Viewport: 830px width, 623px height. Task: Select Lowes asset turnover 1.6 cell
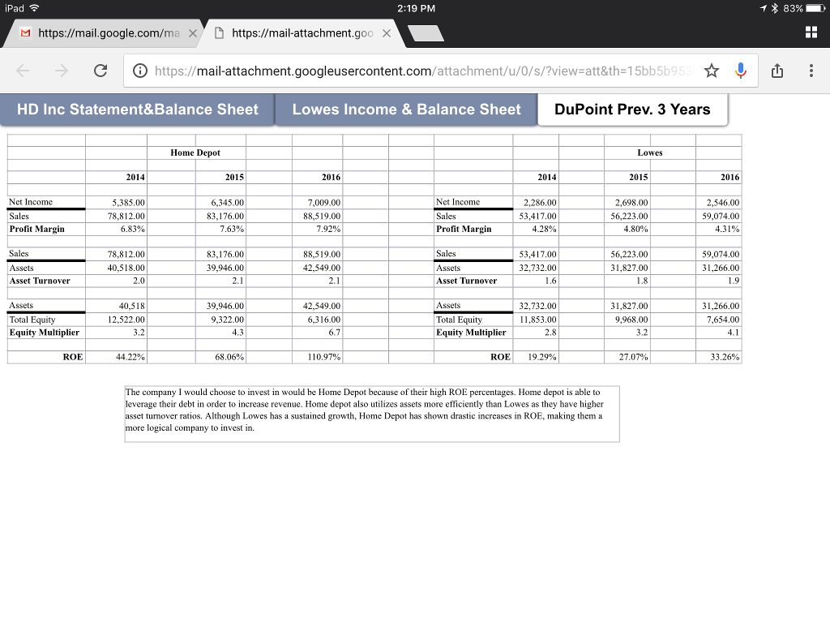pos(536,281)
